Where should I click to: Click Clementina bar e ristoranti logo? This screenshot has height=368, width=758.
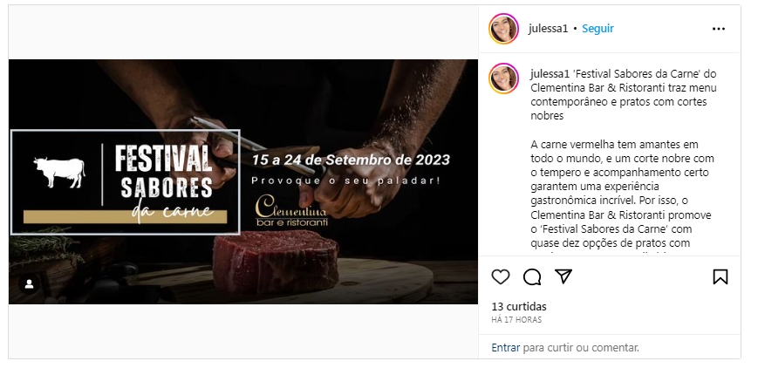[291, 210]
